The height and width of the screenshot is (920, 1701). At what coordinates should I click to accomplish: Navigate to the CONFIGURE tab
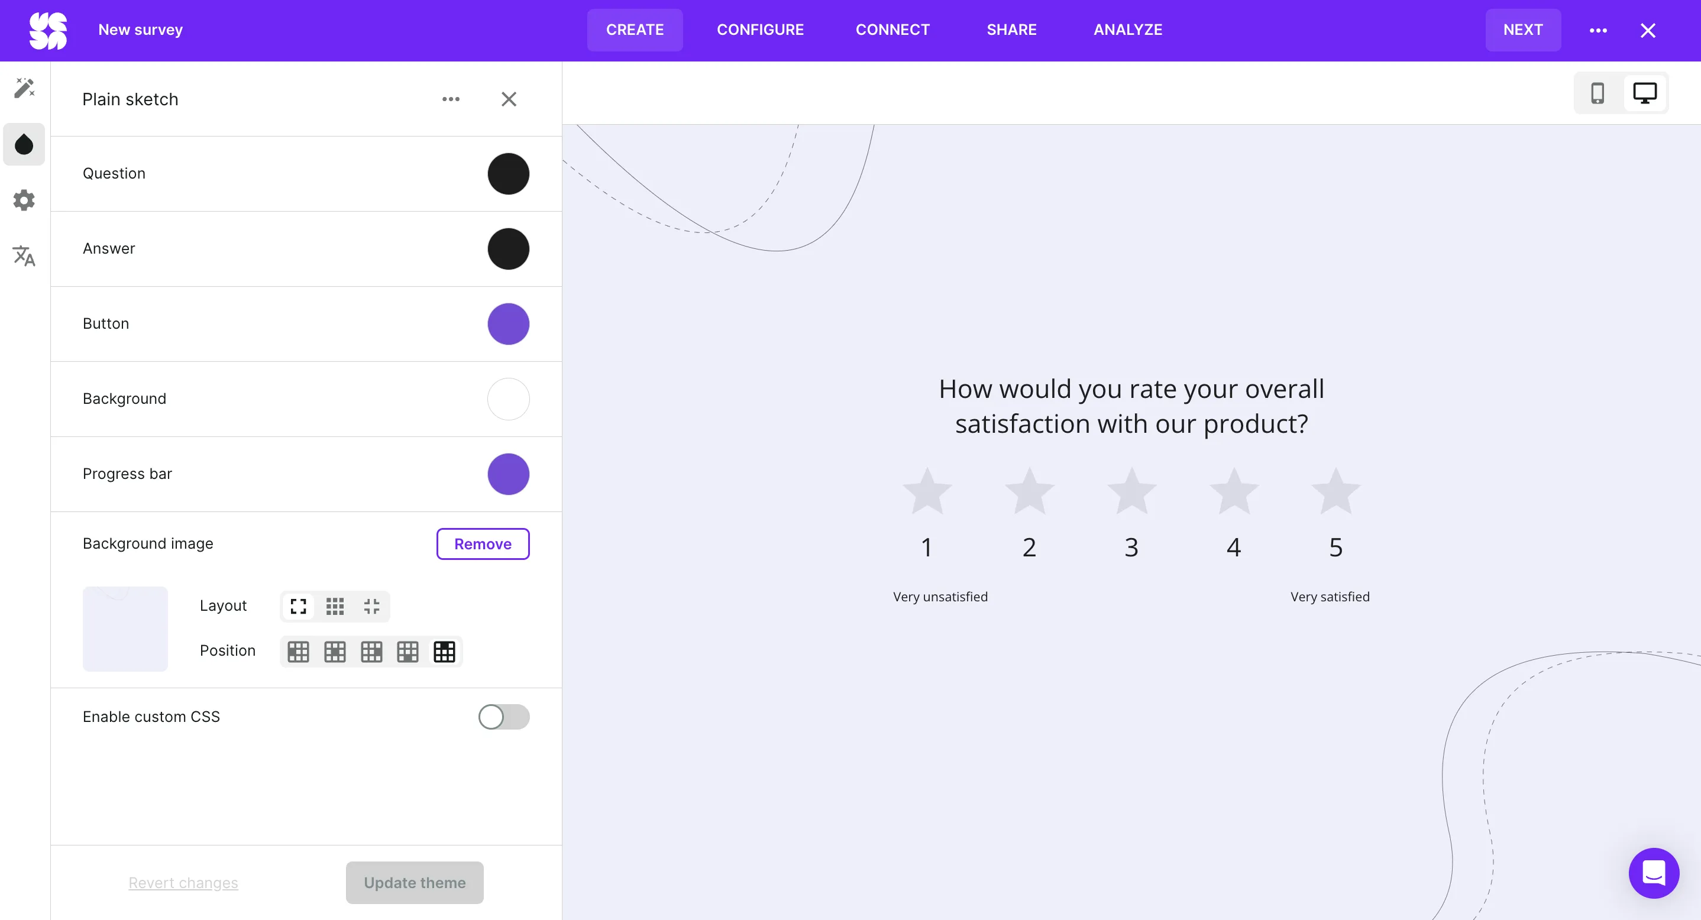coord(759,30)
